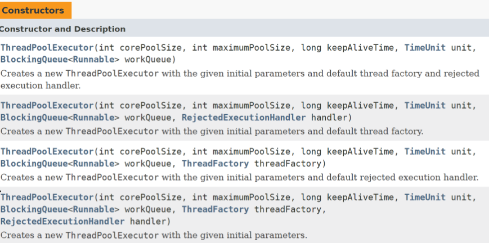
Task: Open ThreadFactory link in fourth constructor
Action: pos(215,209)
